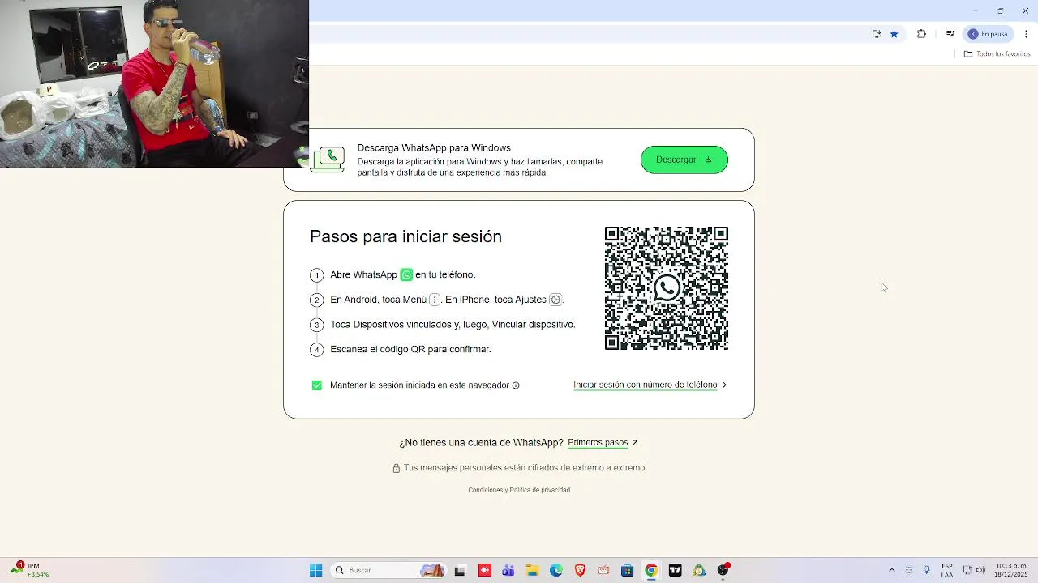Click the volume speaker tray icon
This screenshot has height=583, width=1038.
click(x=980, y=570)
